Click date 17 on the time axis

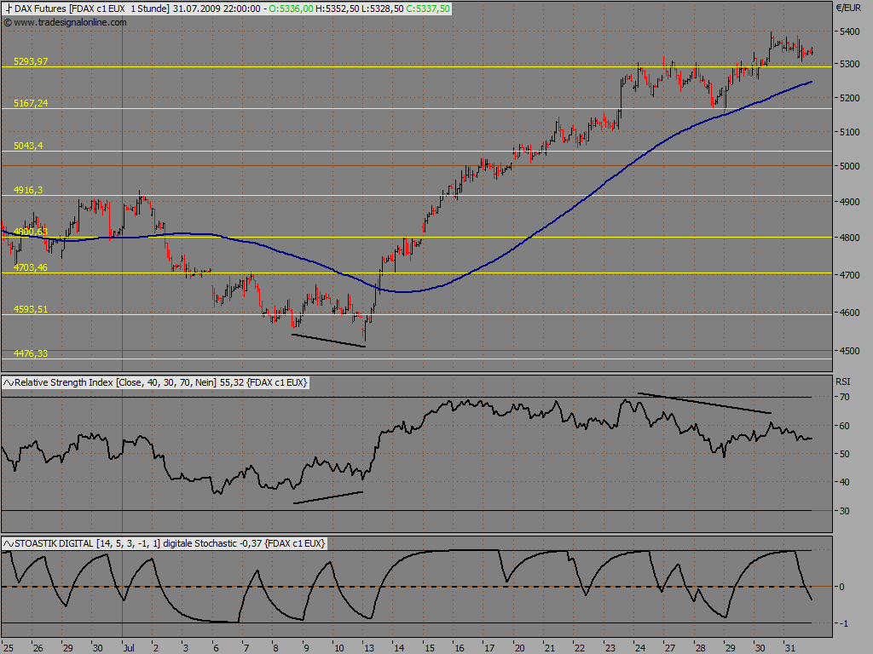(x=489, y=648)
